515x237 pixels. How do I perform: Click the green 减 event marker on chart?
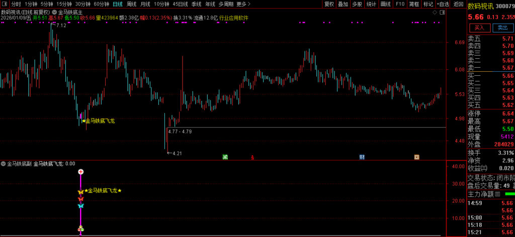pos(225,157)
